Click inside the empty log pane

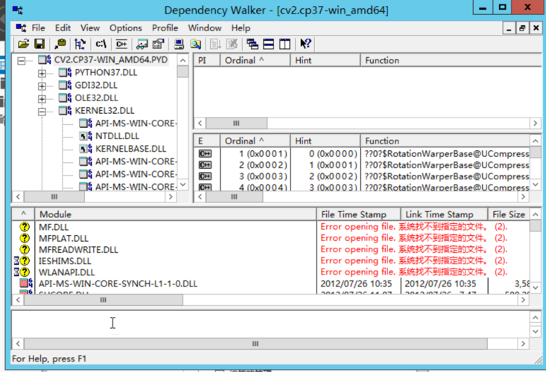click(270, 324)
